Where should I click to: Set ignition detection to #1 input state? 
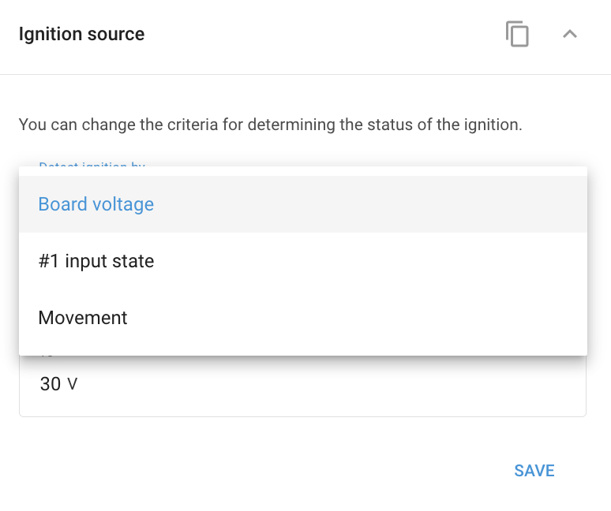[303, 261]
